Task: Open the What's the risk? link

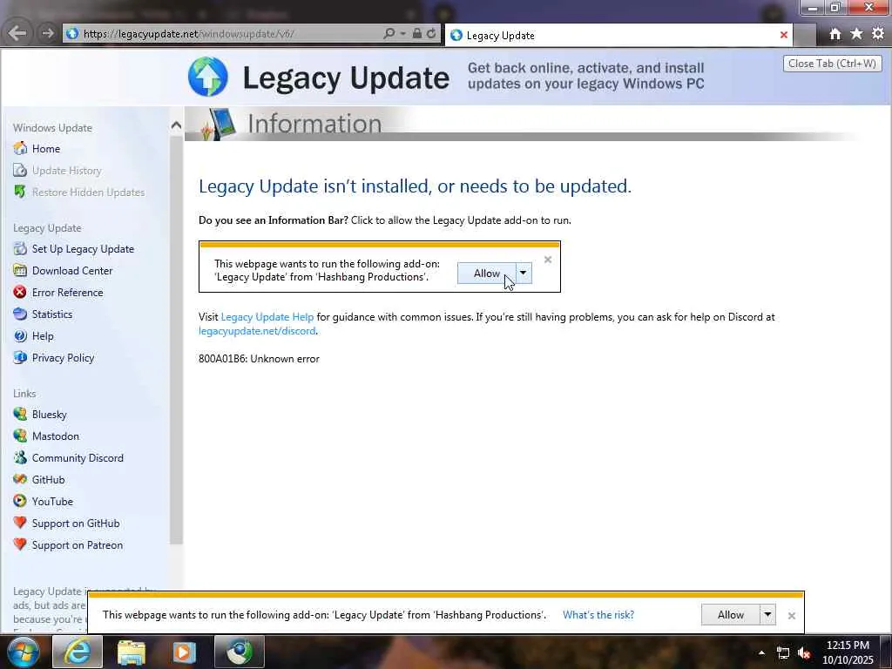Action: click(598, 614)
